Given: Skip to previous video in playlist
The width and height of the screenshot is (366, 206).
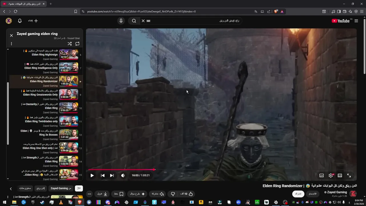Looking at the screenshot, I should point(103,175).
